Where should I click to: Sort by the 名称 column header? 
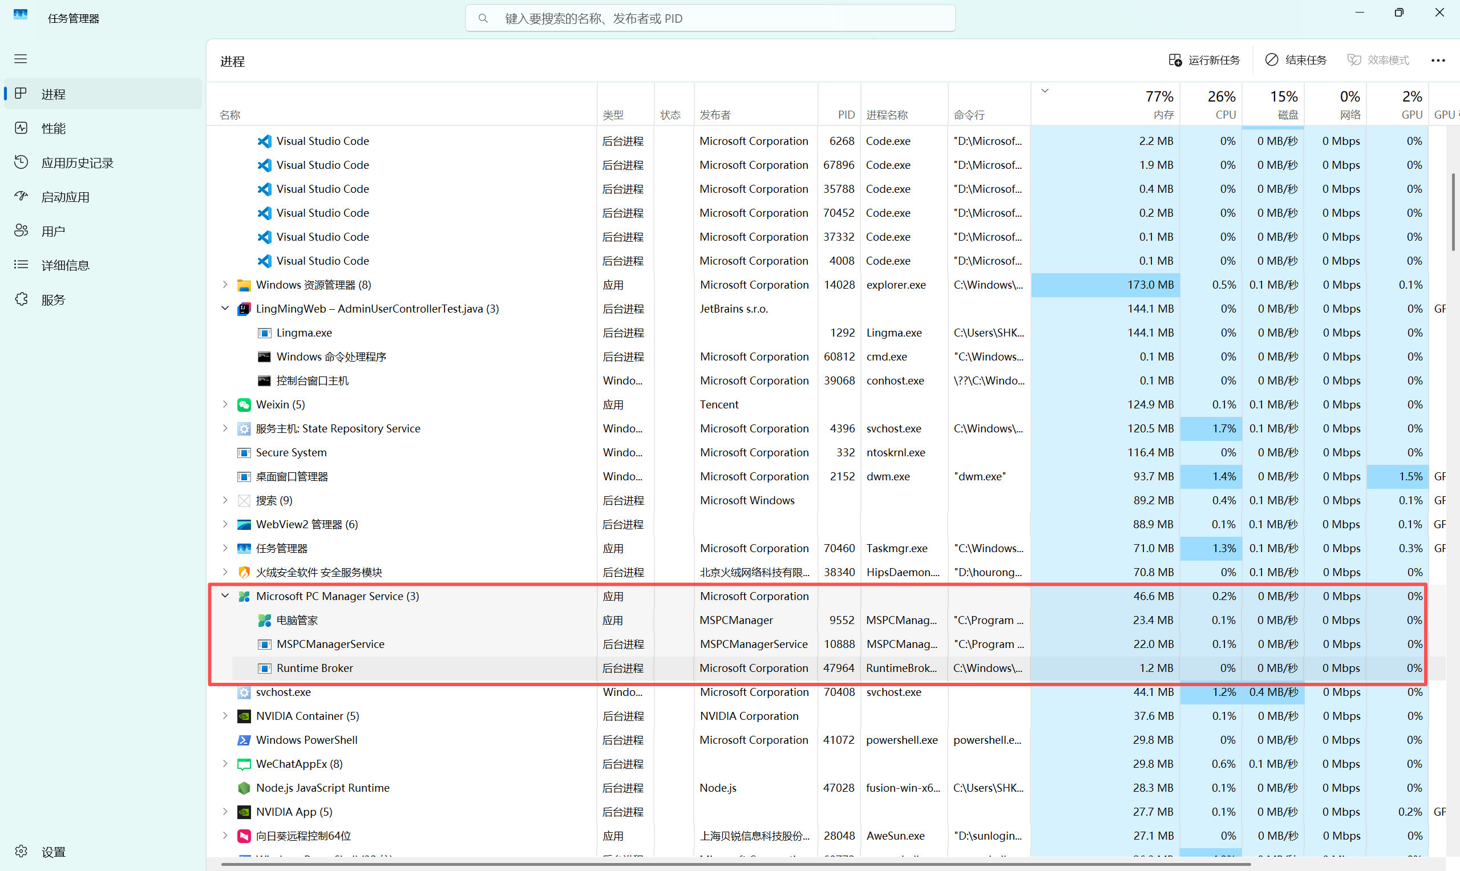(x=402, y=104)
